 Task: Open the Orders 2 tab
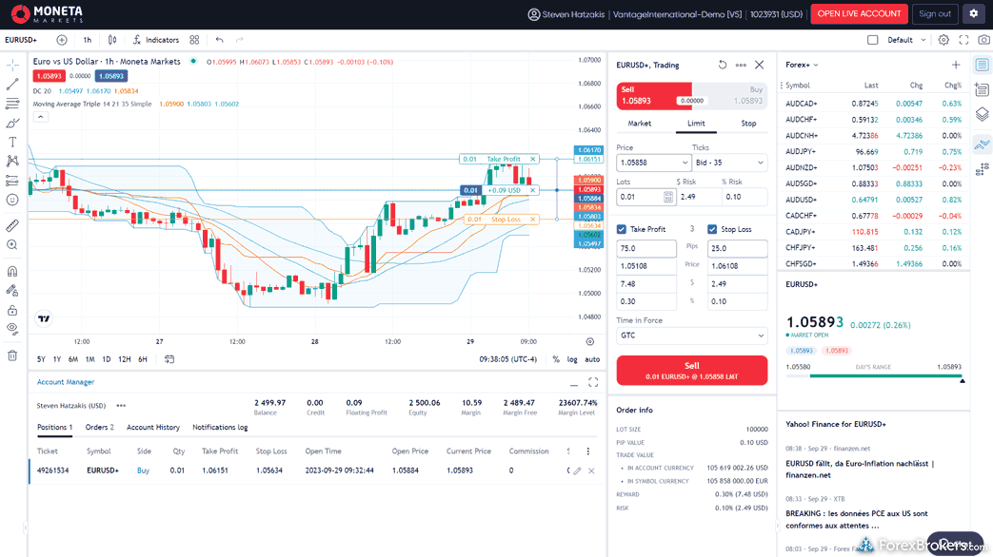tap(99, 428)
